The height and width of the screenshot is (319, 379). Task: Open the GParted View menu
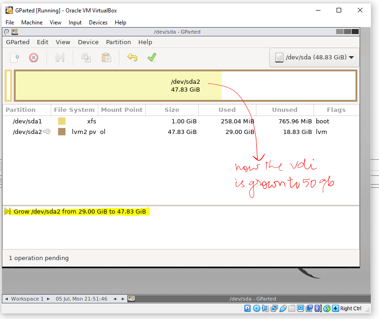point(63,42)
